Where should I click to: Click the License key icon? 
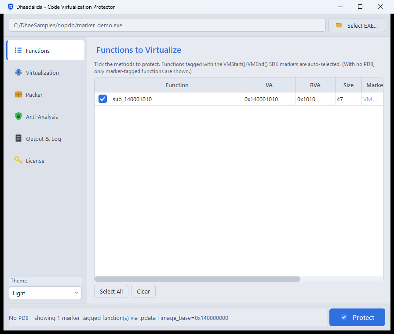tap(18, 160)
